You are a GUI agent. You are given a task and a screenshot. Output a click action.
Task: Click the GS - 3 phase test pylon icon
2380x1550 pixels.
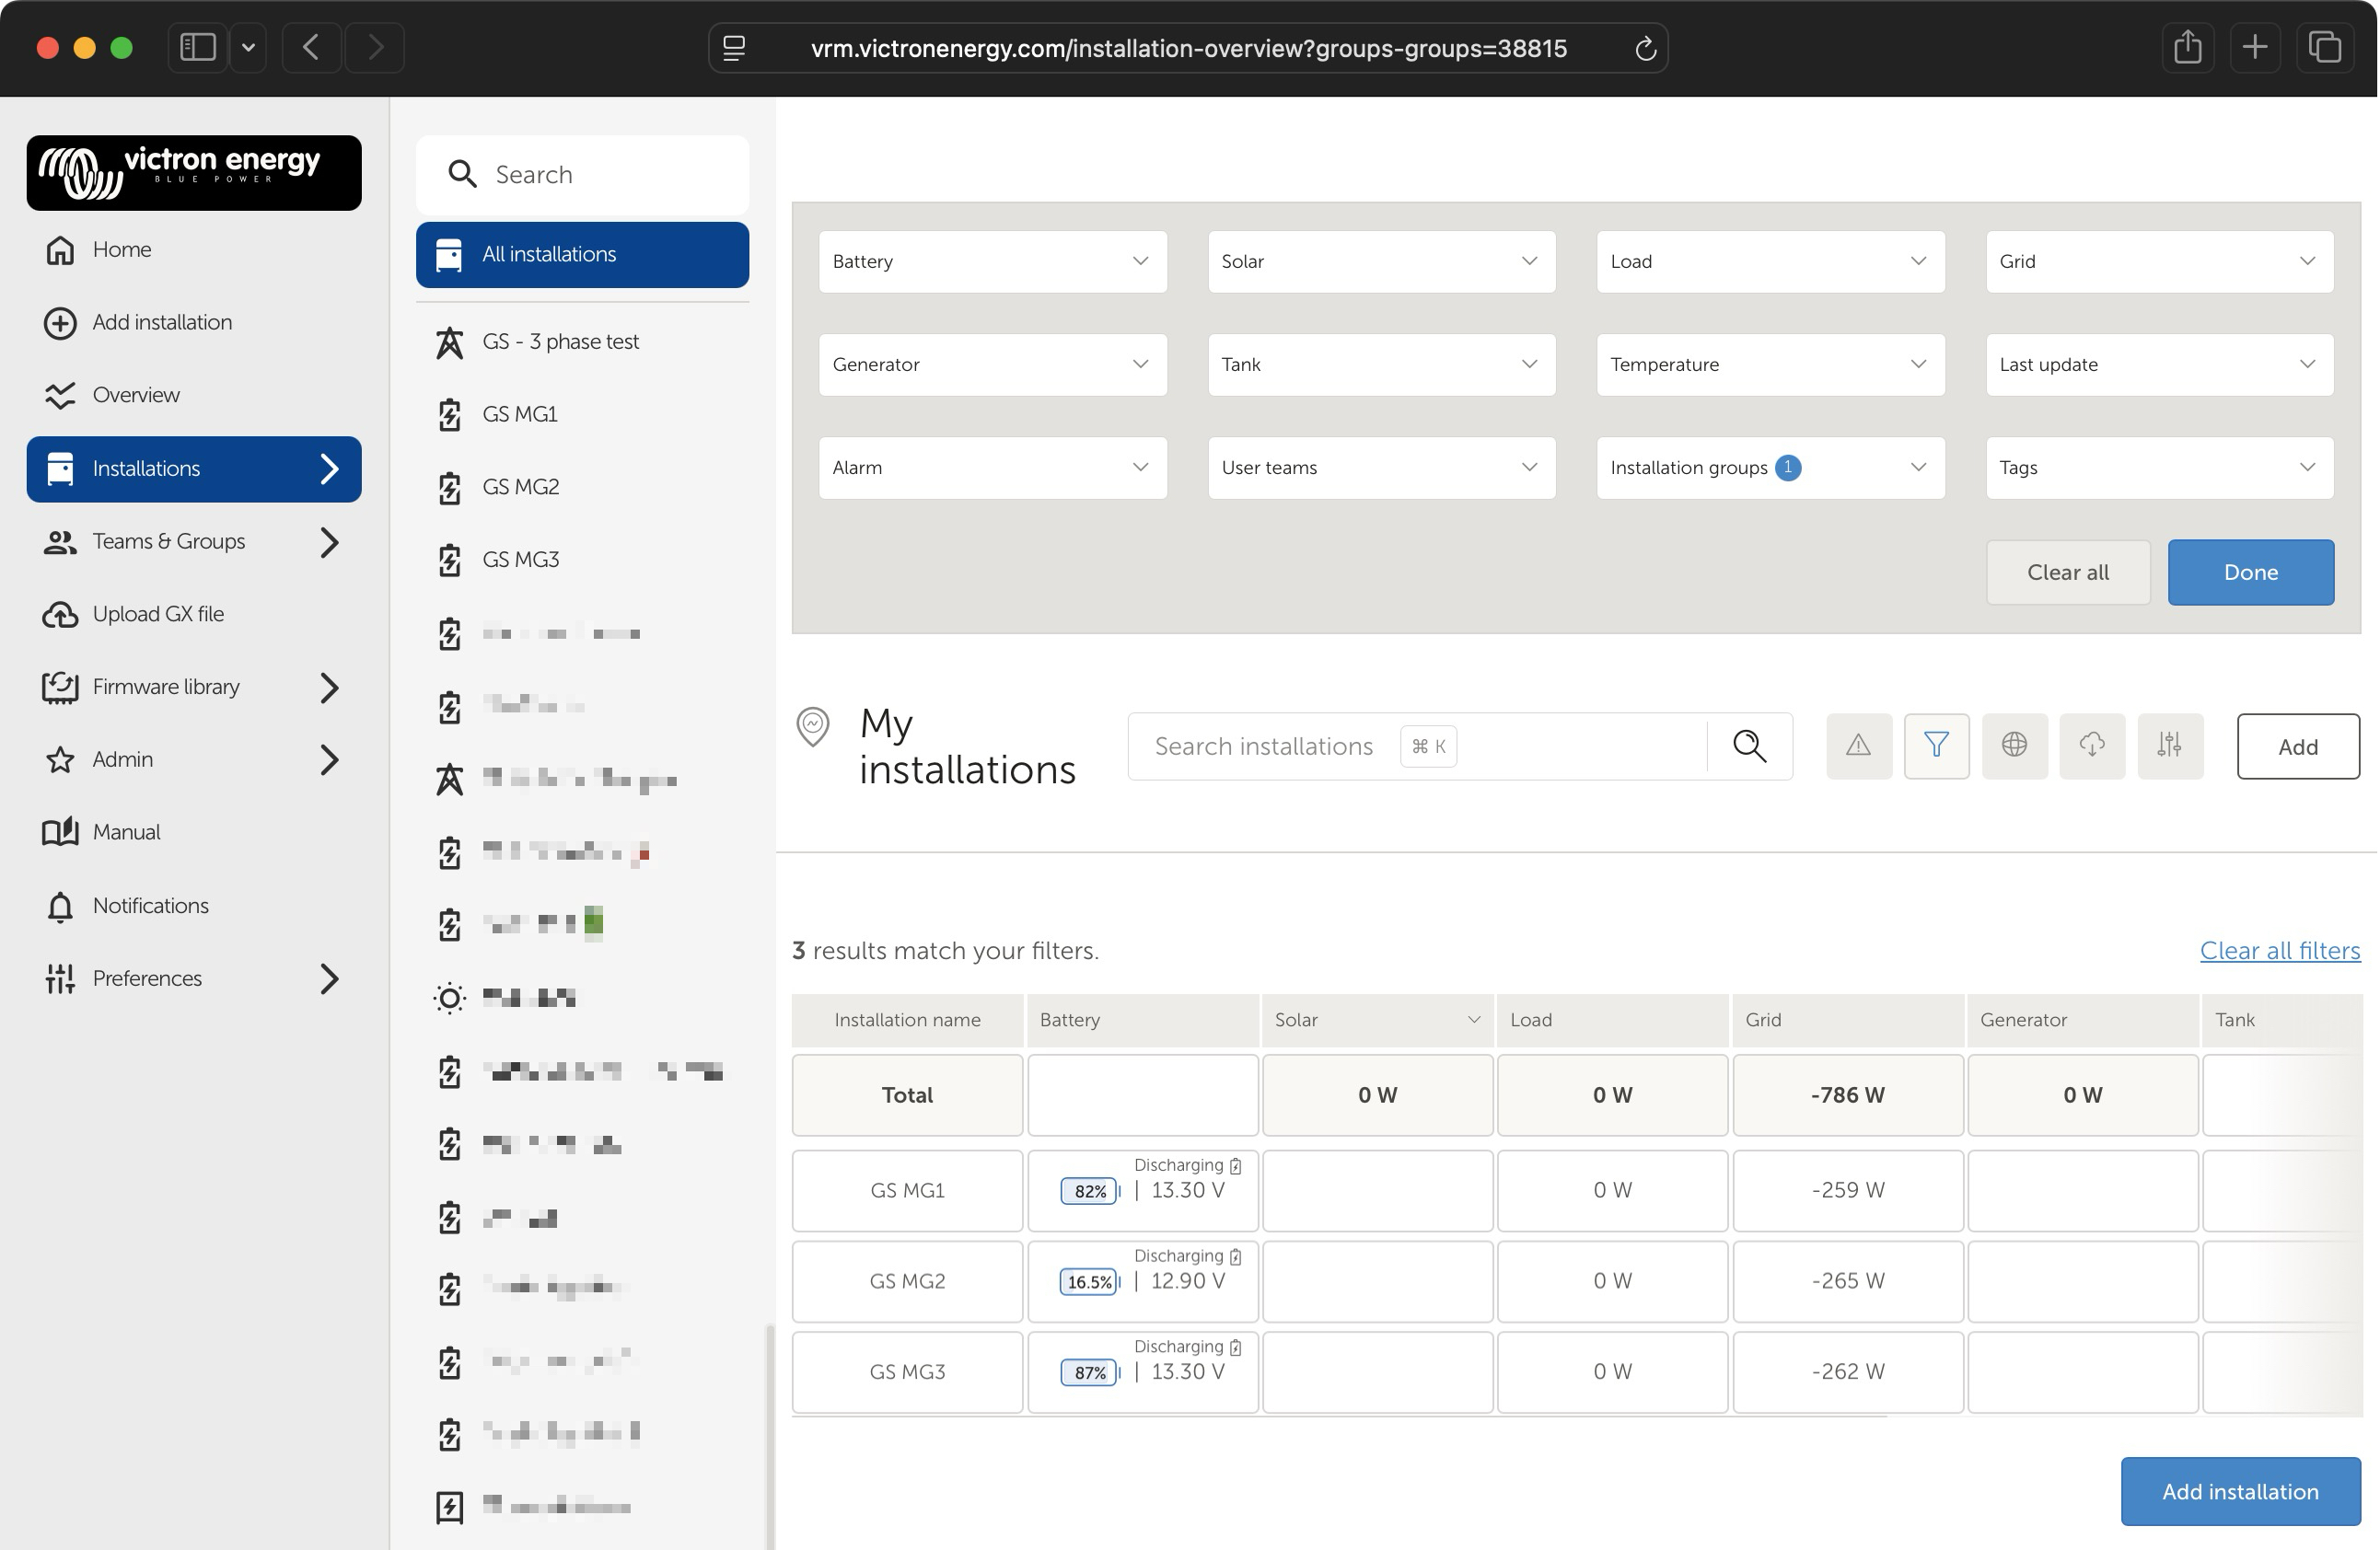coord(450,342)
